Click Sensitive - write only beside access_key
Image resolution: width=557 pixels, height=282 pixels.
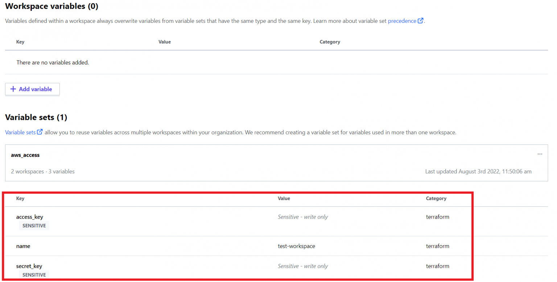tap(303, 217)
